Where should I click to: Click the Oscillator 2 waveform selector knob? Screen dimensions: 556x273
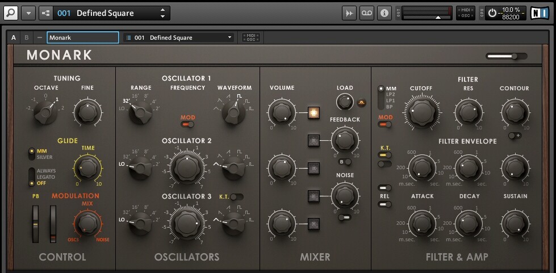tap(233, 168)
